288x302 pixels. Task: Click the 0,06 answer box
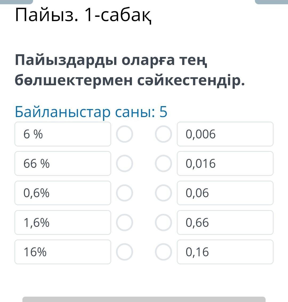[x=225, y=193]
